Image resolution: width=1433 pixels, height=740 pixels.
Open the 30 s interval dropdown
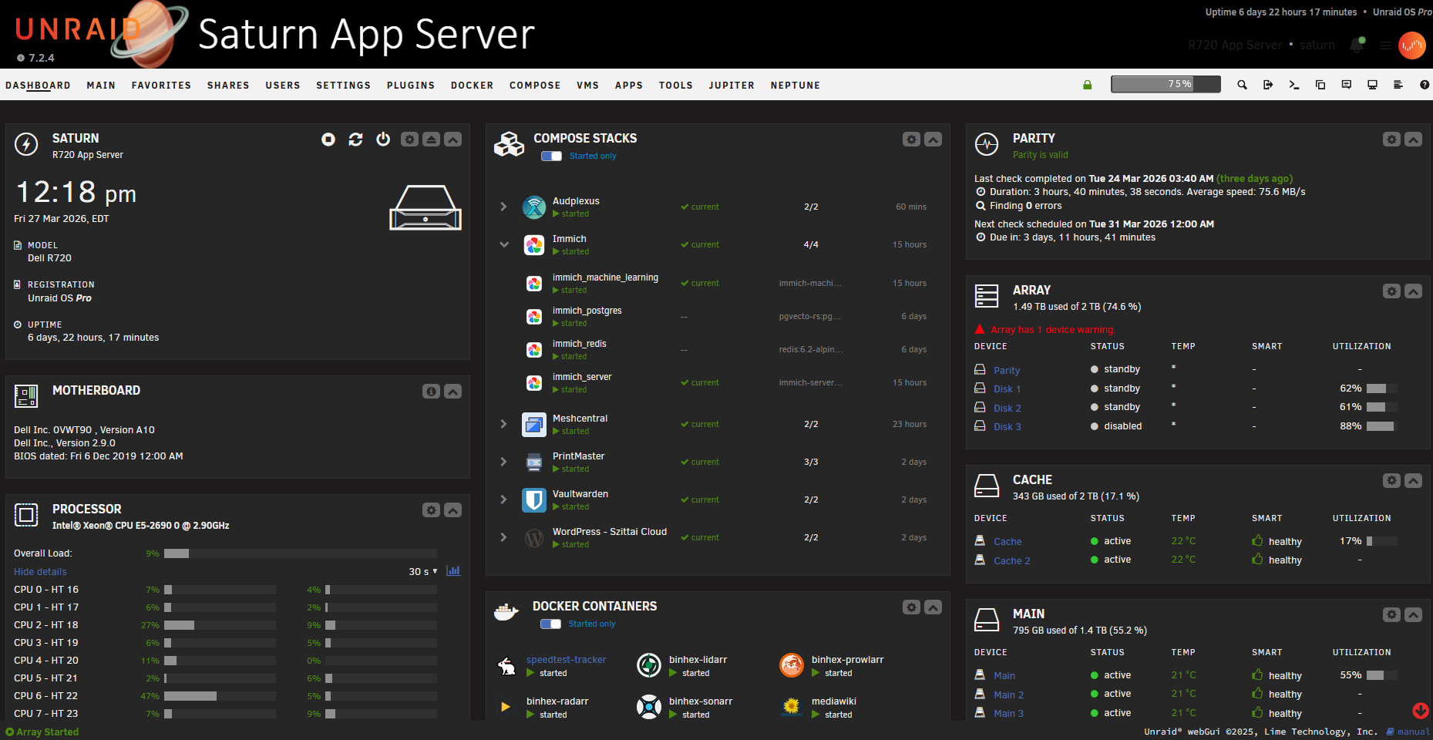[x=423, y=571]
